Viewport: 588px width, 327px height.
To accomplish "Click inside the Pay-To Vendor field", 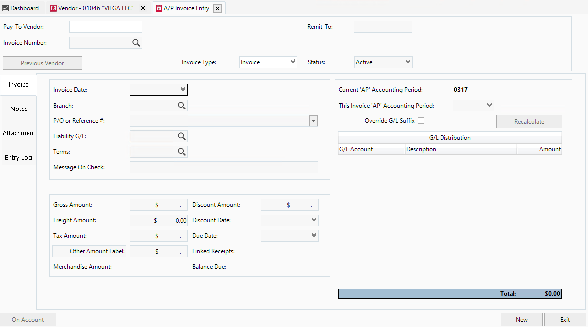I will pyautogui.click(x=105, y=26).
